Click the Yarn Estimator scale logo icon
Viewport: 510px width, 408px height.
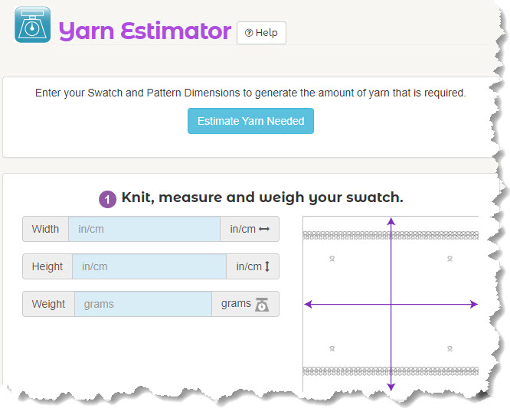pos(33,24)
